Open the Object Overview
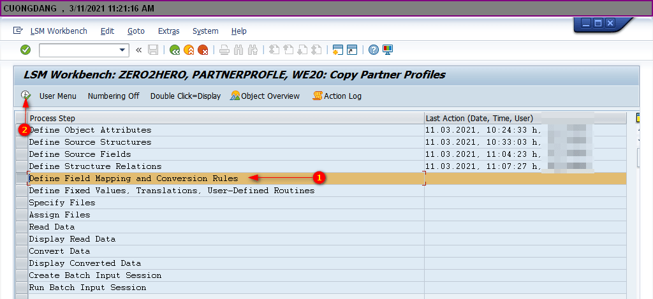The height and width of the screenshot is (299, 653). click(265, 96)
